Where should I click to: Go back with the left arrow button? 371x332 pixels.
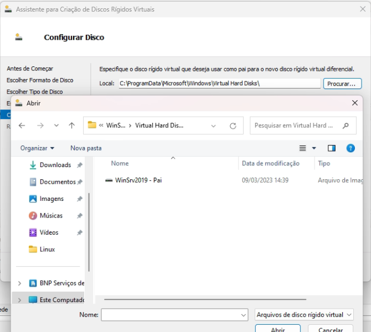[x=22, y=126]
